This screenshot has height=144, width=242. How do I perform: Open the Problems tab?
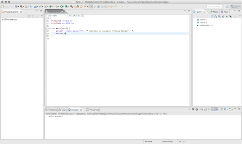(51, 110)
